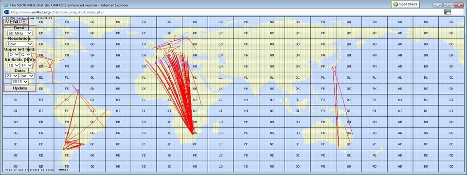Expand the upper left field letter Q dropdown

pos(26,54)
